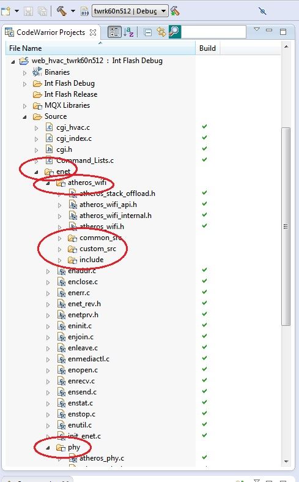This screenshot has height=482, width=299.
Task: Select the Int Flash Release folder
Action: (70, 94)
